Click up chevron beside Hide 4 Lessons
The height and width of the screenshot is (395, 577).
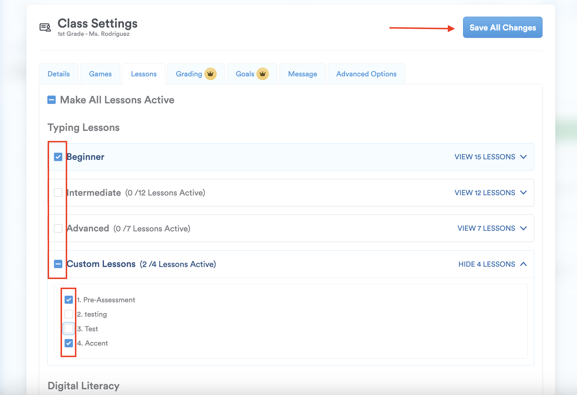(523, 264)
